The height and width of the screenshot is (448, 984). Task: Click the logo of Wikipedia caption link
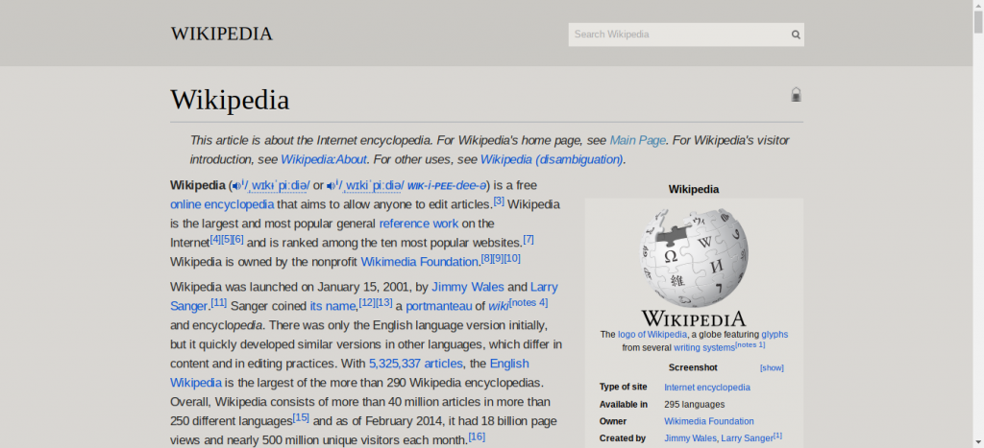(x=652, y=335)
